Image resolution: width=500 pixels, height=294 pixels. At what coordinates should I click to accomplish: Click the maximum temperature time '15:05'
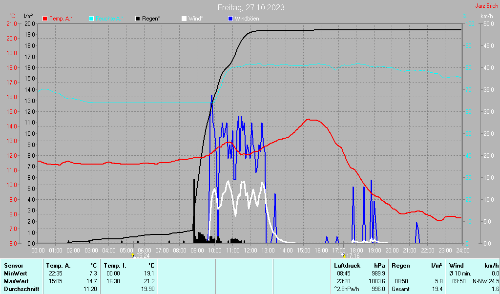coord(56,282)
